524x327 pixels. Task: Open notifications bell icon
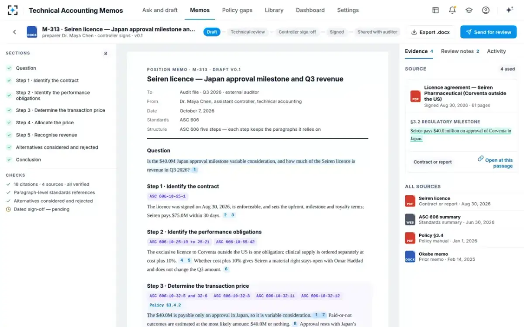coord(452,10)
